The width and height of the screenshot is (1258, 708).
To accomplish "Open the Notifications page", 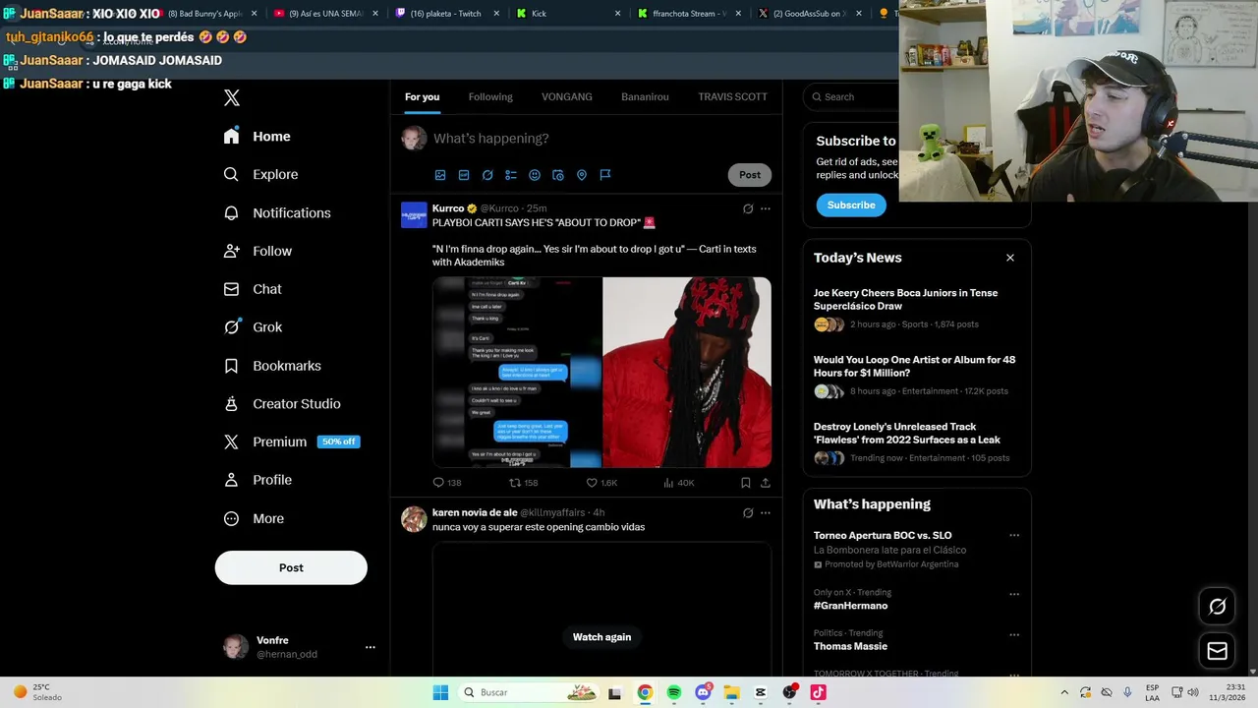I will point(276,212).
